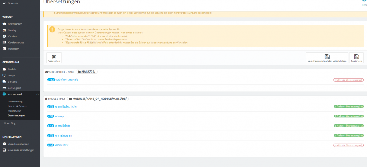367x167 pixels.
Task: Click the 0 fehlende badge on referralprogram row
Action: [x=349, y=135]
